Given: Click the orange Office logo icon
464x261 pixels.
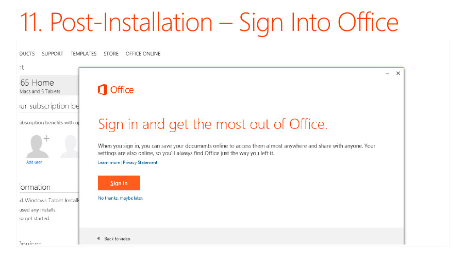Looking at the screenshot, I should (103, 90).
